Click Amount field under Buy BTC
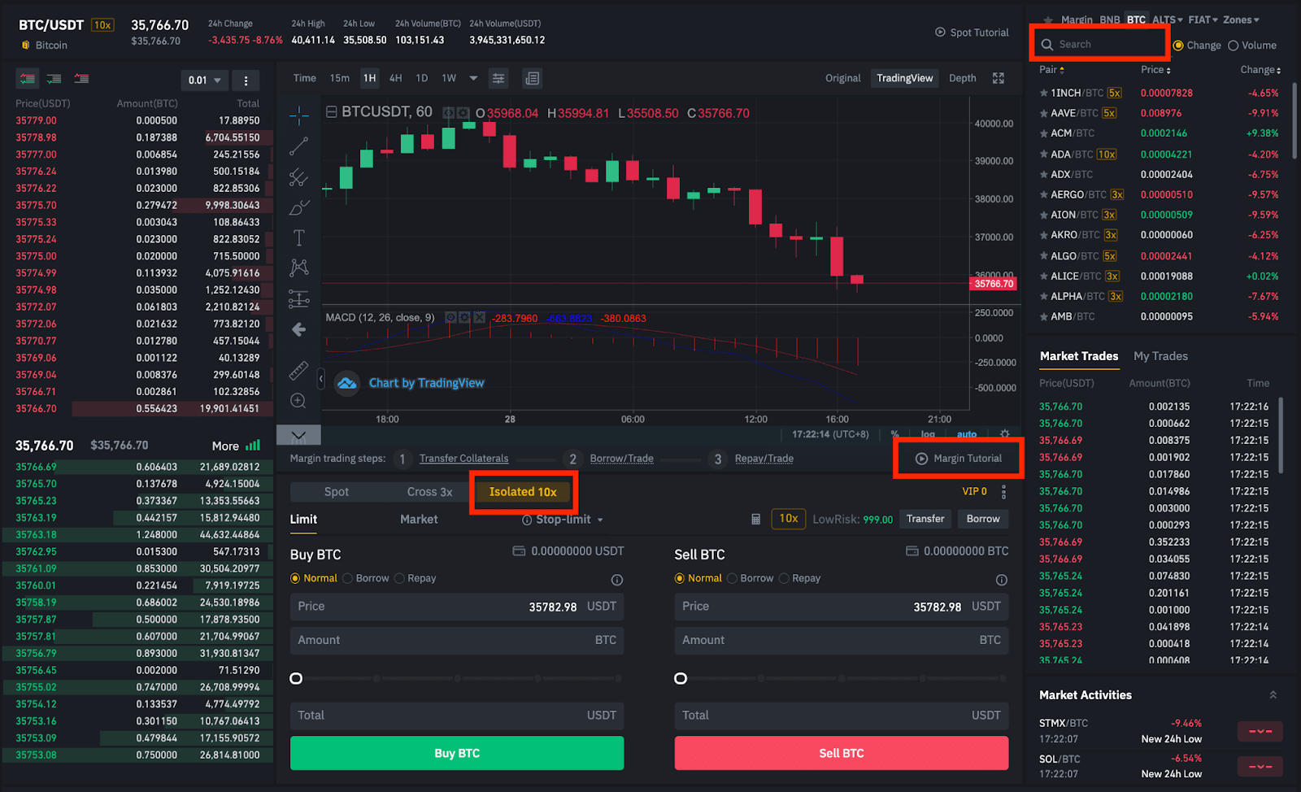Viewport: 1301px width, 792px height. (457, 641)
